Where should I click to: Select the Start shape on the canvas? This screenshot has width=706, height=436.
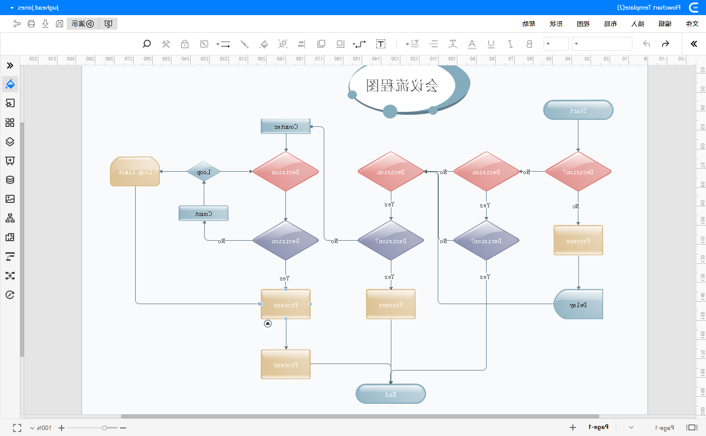point(578,110)
